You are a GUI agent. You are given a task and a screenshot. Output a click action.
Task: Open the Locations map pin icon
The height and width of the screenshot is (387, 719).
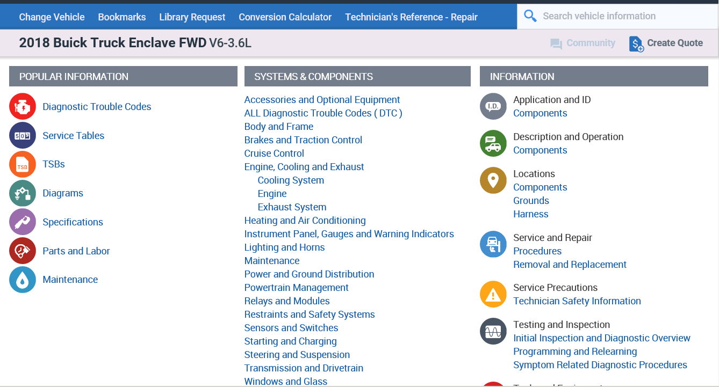click(493, 180)
